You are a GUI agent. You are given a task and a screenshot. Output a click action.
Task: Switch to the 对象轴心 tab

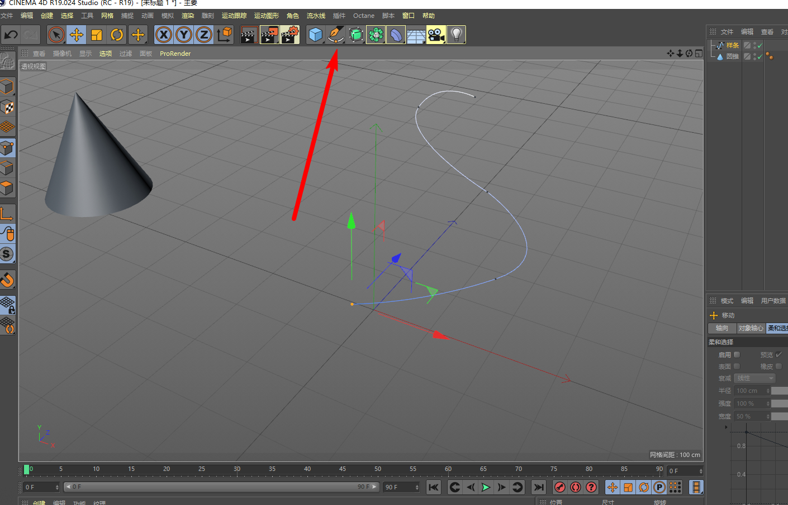751,328
